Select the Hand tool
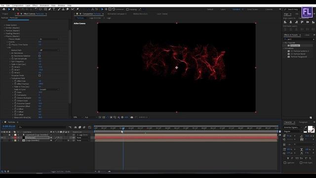Screen dimensions: 316x178 tap(13, 9)
